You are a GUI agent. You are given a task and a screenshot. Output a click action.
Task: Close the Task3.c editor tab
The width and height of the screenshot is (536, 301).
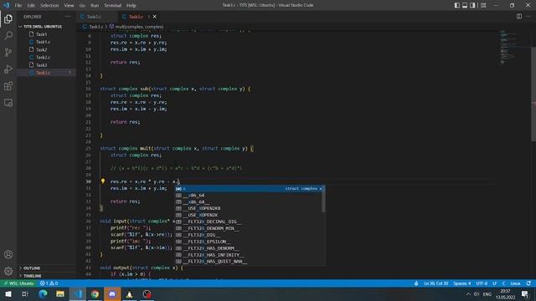pyautogui.click(x=154, y=17)
